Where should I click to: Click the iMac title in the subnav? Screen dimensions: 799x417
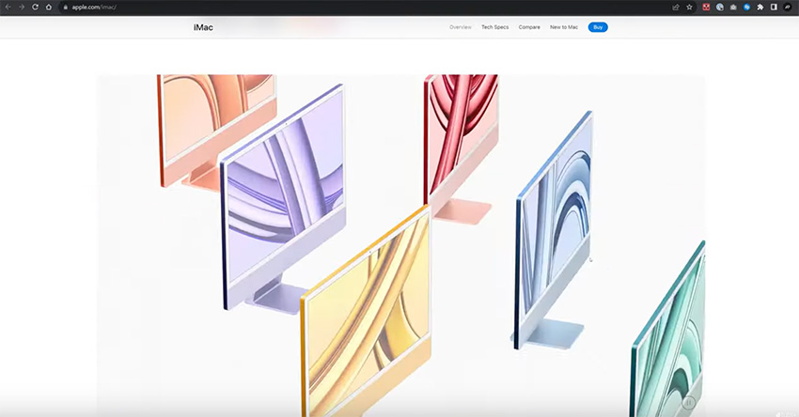click(203, 27)
